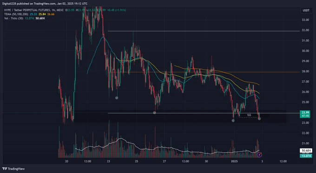Click the 12:00 label between 20 and 23

[x=87, y=161]
